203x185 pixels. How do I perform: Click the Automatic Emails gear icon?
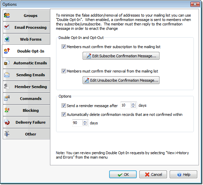click(x=7, y=63)
